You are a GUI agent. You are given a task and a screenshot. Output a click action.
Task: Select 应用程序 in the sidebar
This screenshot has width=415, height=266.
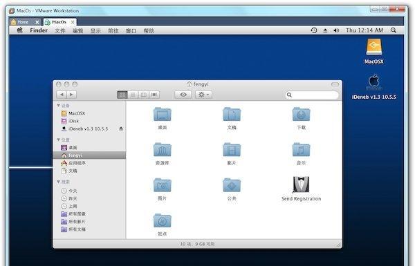pos(89,163)
